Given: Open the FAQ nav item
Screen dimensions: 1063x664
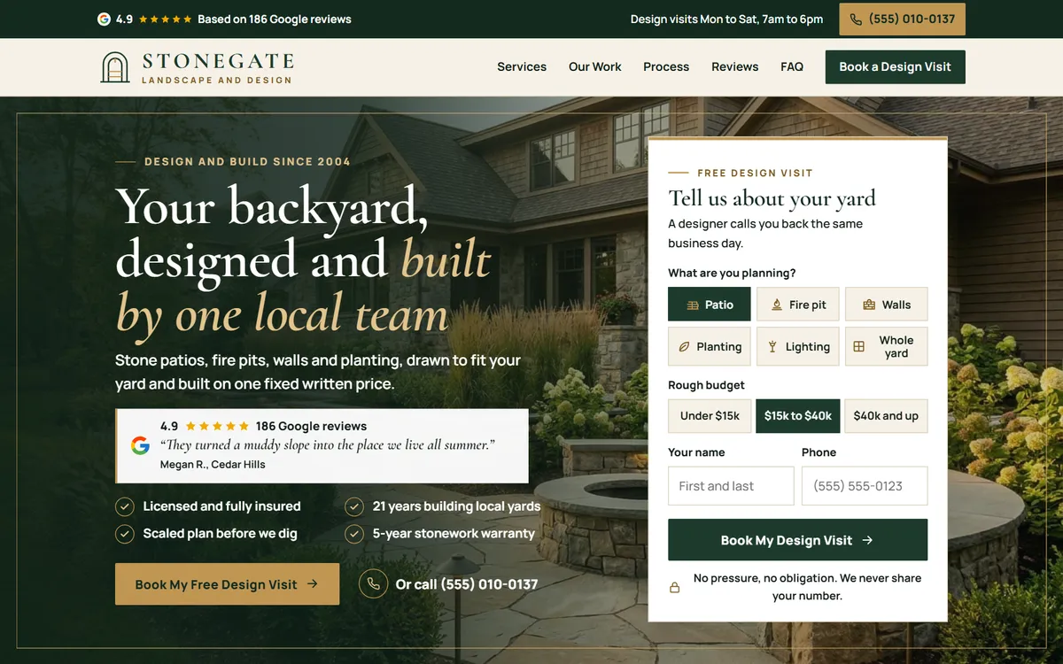Looking at the screenshot, I should (x=792, y=67).
